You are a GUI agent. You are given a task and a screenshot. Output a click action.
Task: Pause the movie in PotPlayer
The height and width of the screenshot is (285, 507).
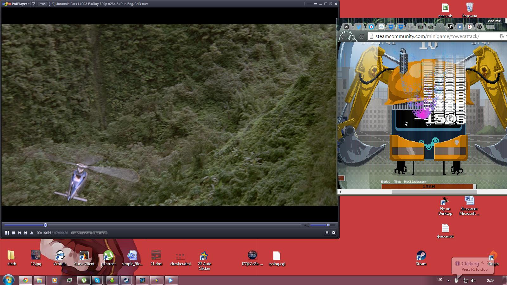(x=7, y=233)
